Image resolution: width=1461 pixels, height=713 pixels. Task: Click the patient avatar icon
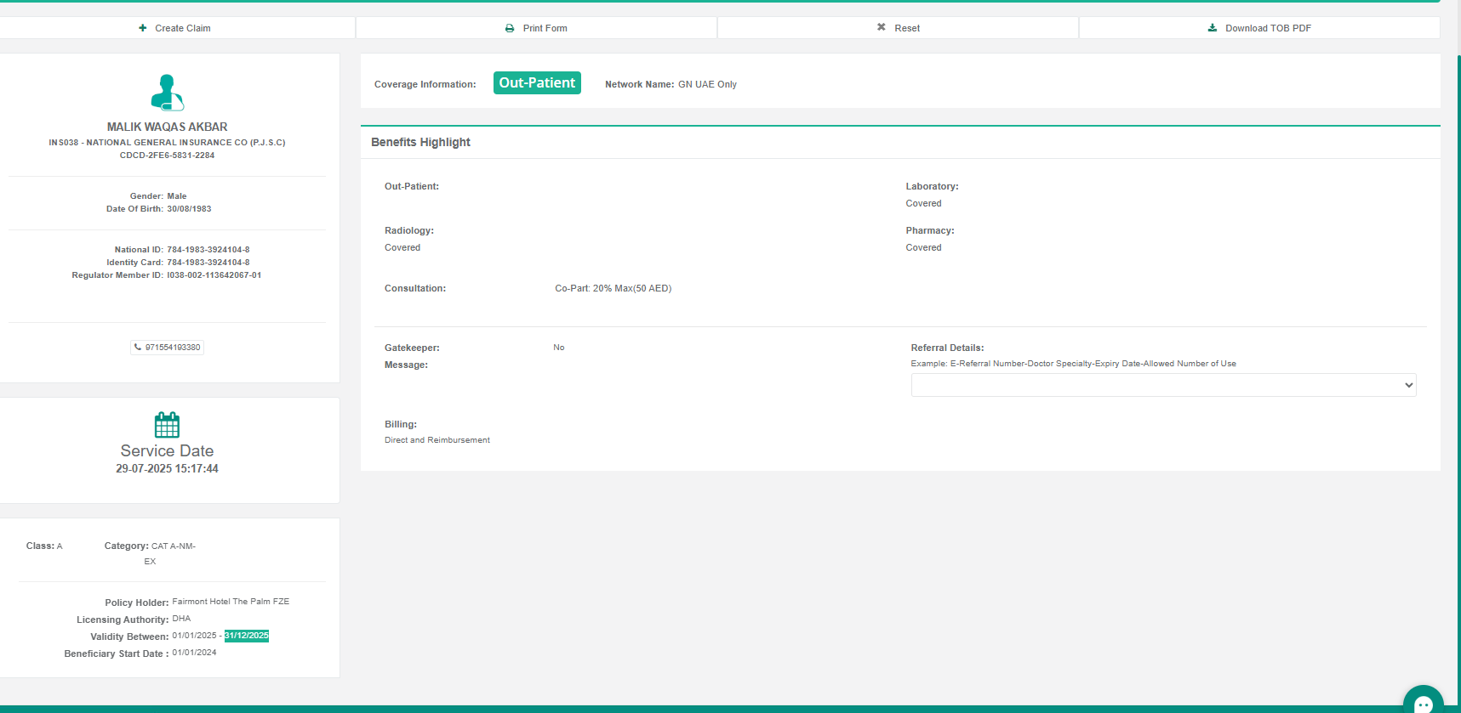point(167,93)
